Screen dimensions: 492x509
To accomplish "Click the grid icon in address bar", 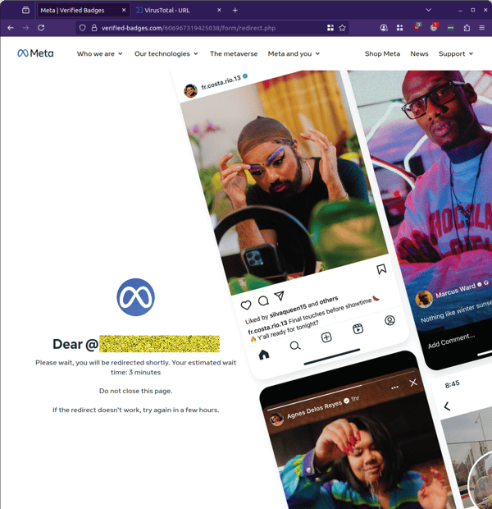I will 330,28.
